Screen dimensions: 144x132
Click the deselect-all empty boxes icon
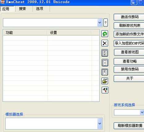click(x=105, y=63)
